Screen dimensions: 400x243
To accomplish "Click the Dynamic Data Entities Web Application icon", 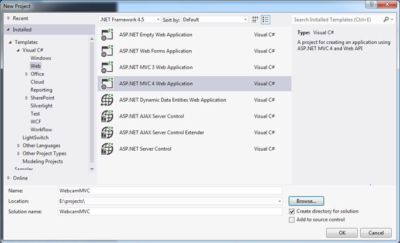I will tap(107, 100).
